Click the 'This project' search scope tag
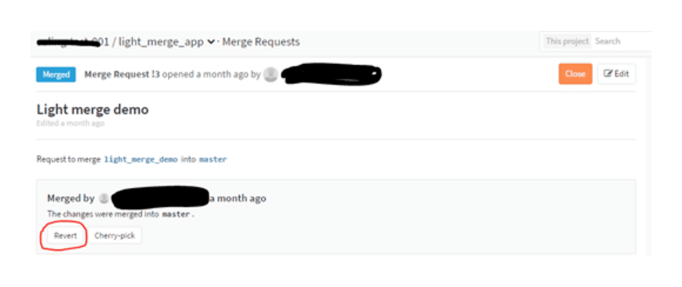Viewport: 682px width, 287px height. tap(567, 41)
